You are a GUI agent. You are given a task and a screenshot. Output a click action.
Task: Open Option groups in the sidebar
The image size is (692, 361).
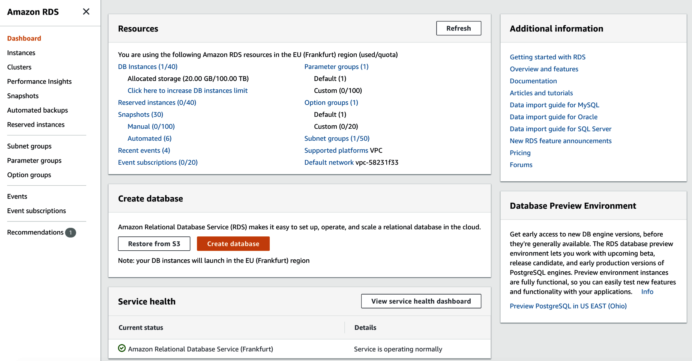[x=29, y=175]
